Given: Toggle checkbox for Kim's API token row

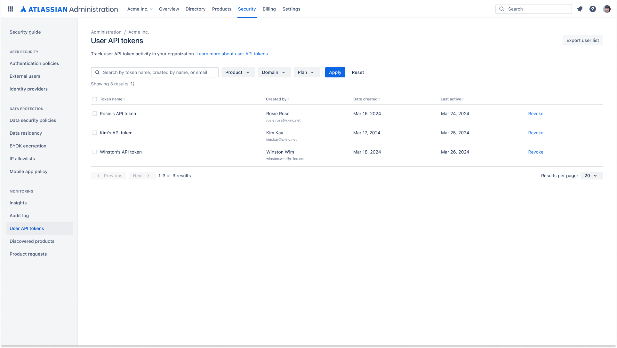Looking at the screenshot, I should coord(94,133).
